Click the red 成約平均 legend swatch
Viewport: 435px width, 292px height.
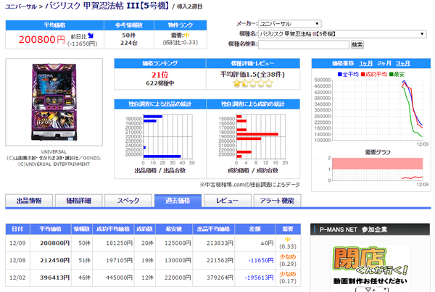362,75
